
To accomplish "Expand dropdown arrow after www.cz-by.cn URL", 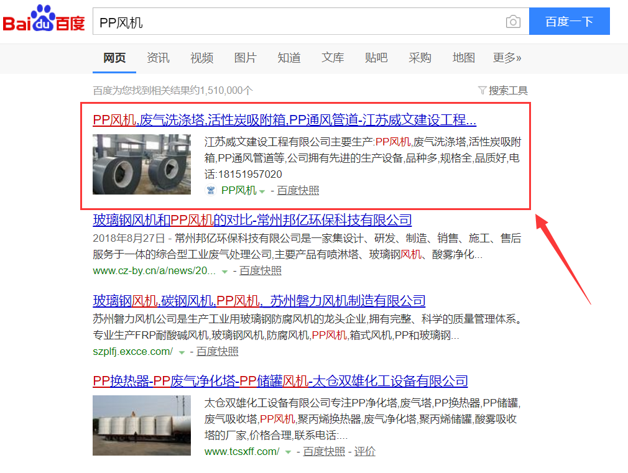I will (224, 272).
